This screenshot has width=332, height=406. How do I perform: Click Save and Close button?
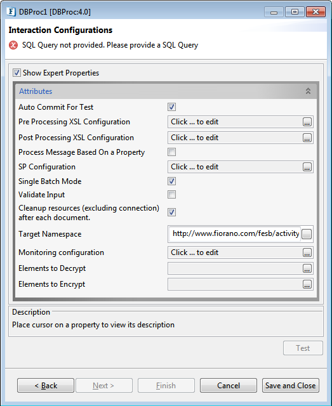(x=291, y=386)
